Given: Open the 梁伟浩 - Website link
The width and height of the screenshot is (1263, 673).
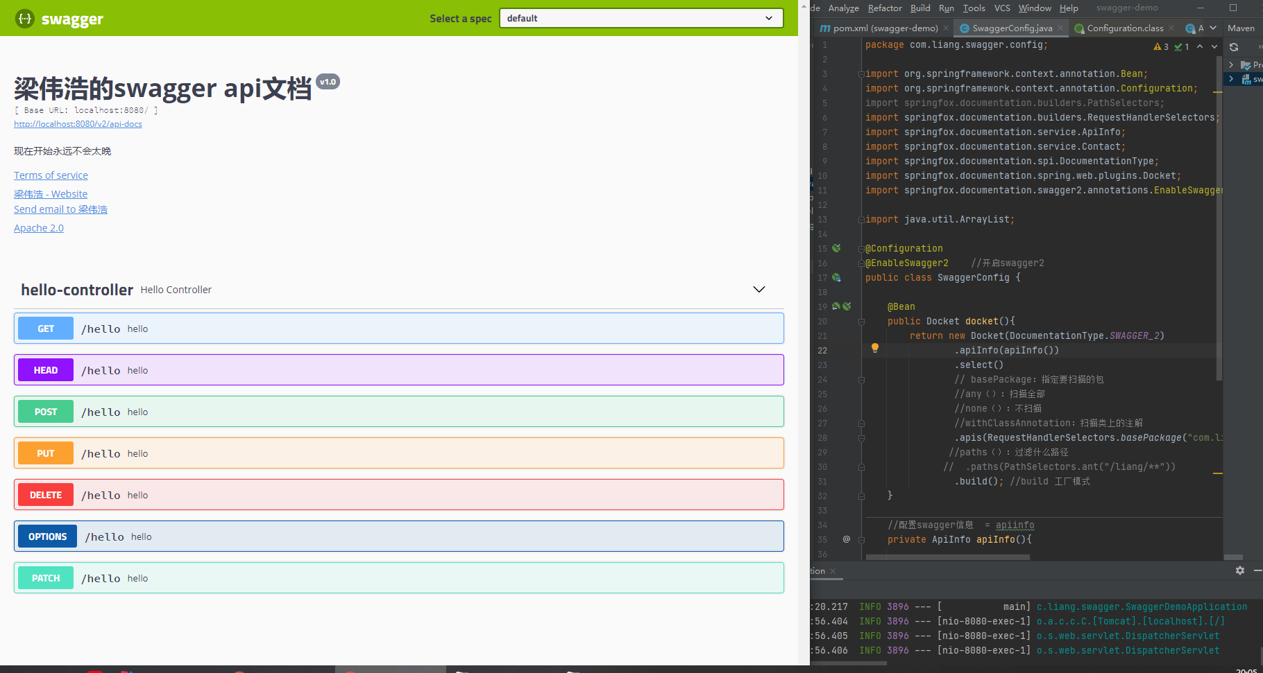Looking at the screenshot, I should pos(51,194).
